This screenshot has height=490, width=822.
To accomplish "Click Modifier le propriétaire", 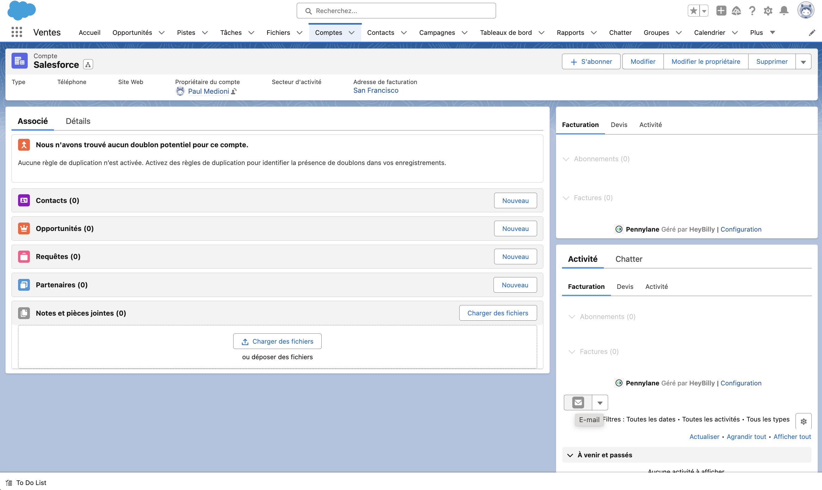I will point(706,62).
